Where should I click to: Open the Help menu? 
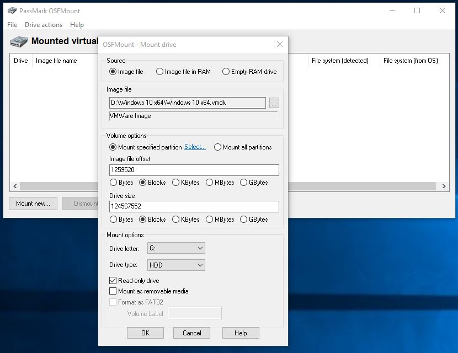77,25
